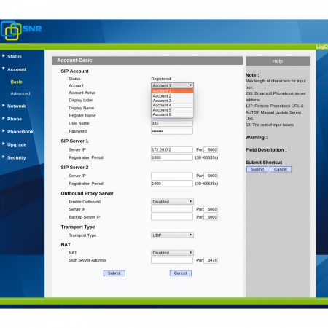
Task: Expand the Status menu arrow
Action: 4,56
